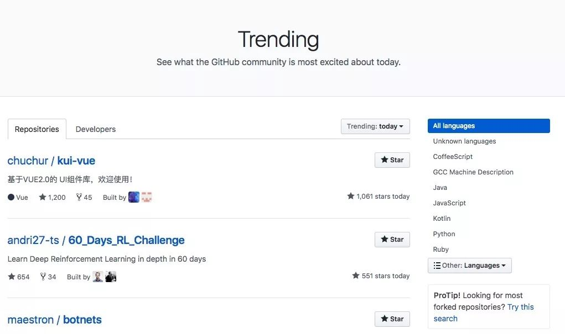Expand the Other: Languages selector
The image size is (565, 334).
pyautogui.click(x=469, y=266)
